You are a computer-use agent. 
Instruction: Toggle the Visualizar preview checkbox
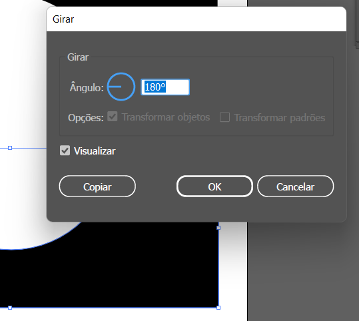pyautogui.click(x=65, y=151)
